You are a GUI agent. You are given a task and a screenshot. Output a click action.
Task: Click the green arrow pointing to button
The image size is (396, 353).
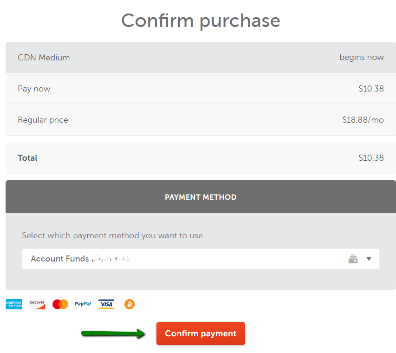pos(113,333)
